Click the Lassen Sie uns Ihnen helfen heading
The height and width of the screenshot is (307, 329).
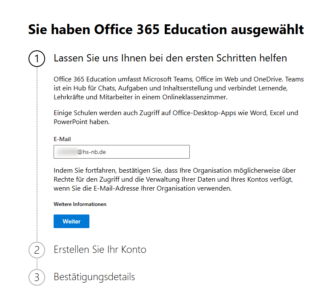[170, 58]
